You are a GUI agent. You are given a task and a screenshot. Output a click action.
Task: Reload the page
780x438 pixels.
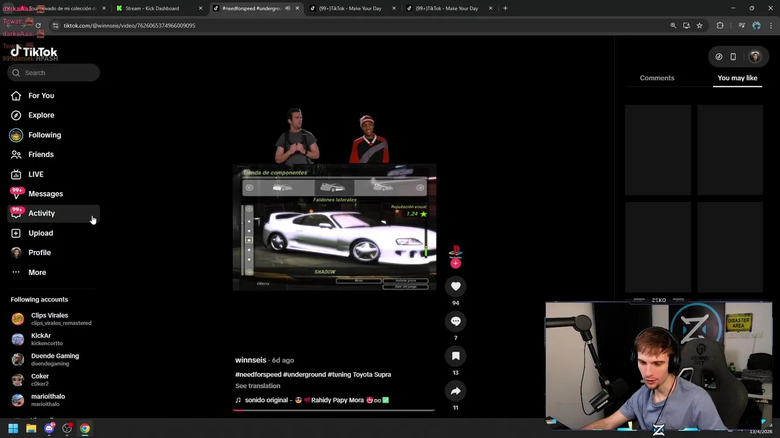tap(38, 26)
